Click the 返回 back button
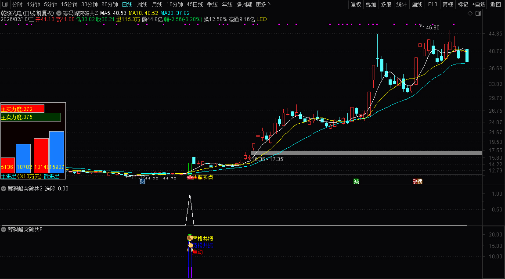The width and height of the screenshot is (505, 279). pos(496,4)
